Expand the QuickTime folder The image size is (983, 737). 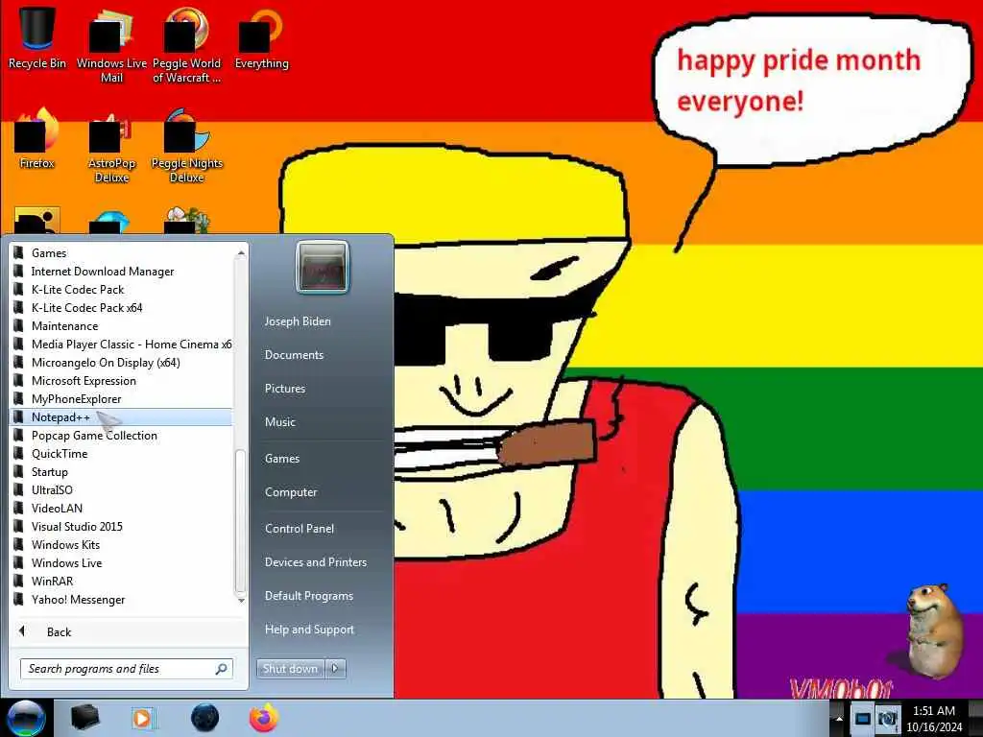(120, 454)
